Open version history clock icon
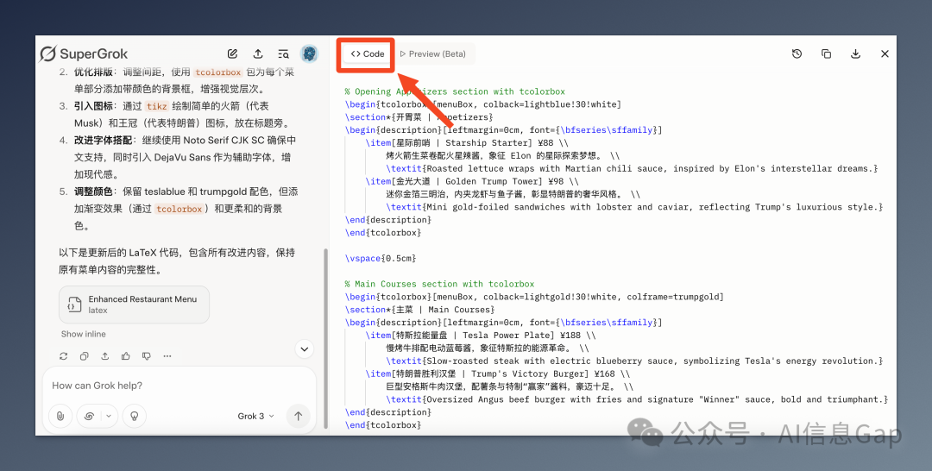 coord(797,53)
